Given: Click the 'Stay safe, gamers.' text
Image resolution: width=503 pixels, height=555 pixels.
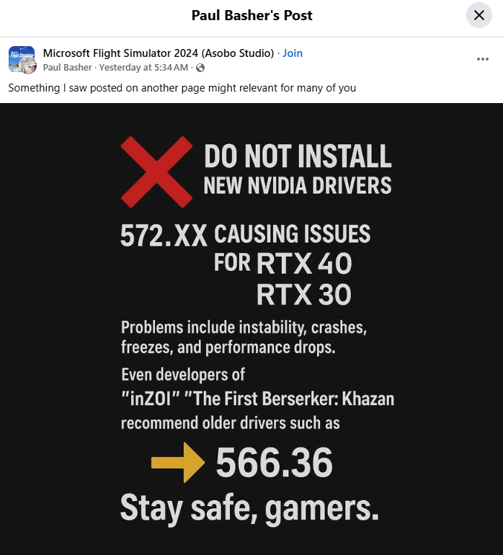Looking at the screenshot, I should (x=249, y=509).
